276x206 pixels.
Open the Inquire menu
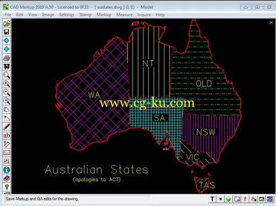point(144,15)
